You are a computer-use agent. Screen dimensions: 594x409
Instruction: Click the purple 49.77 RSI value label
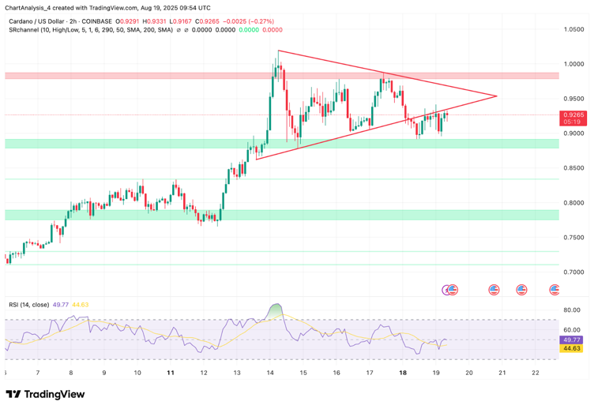572,340
